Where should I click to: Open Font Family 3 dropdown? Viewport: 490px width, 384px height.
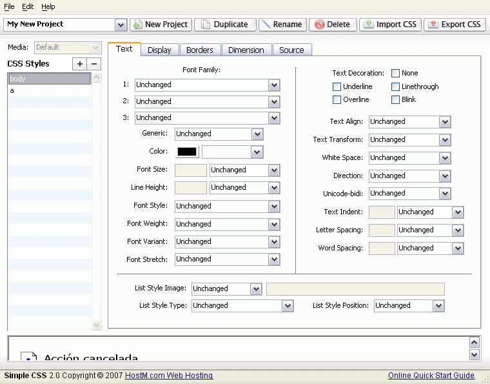click(x=274, y=118)
